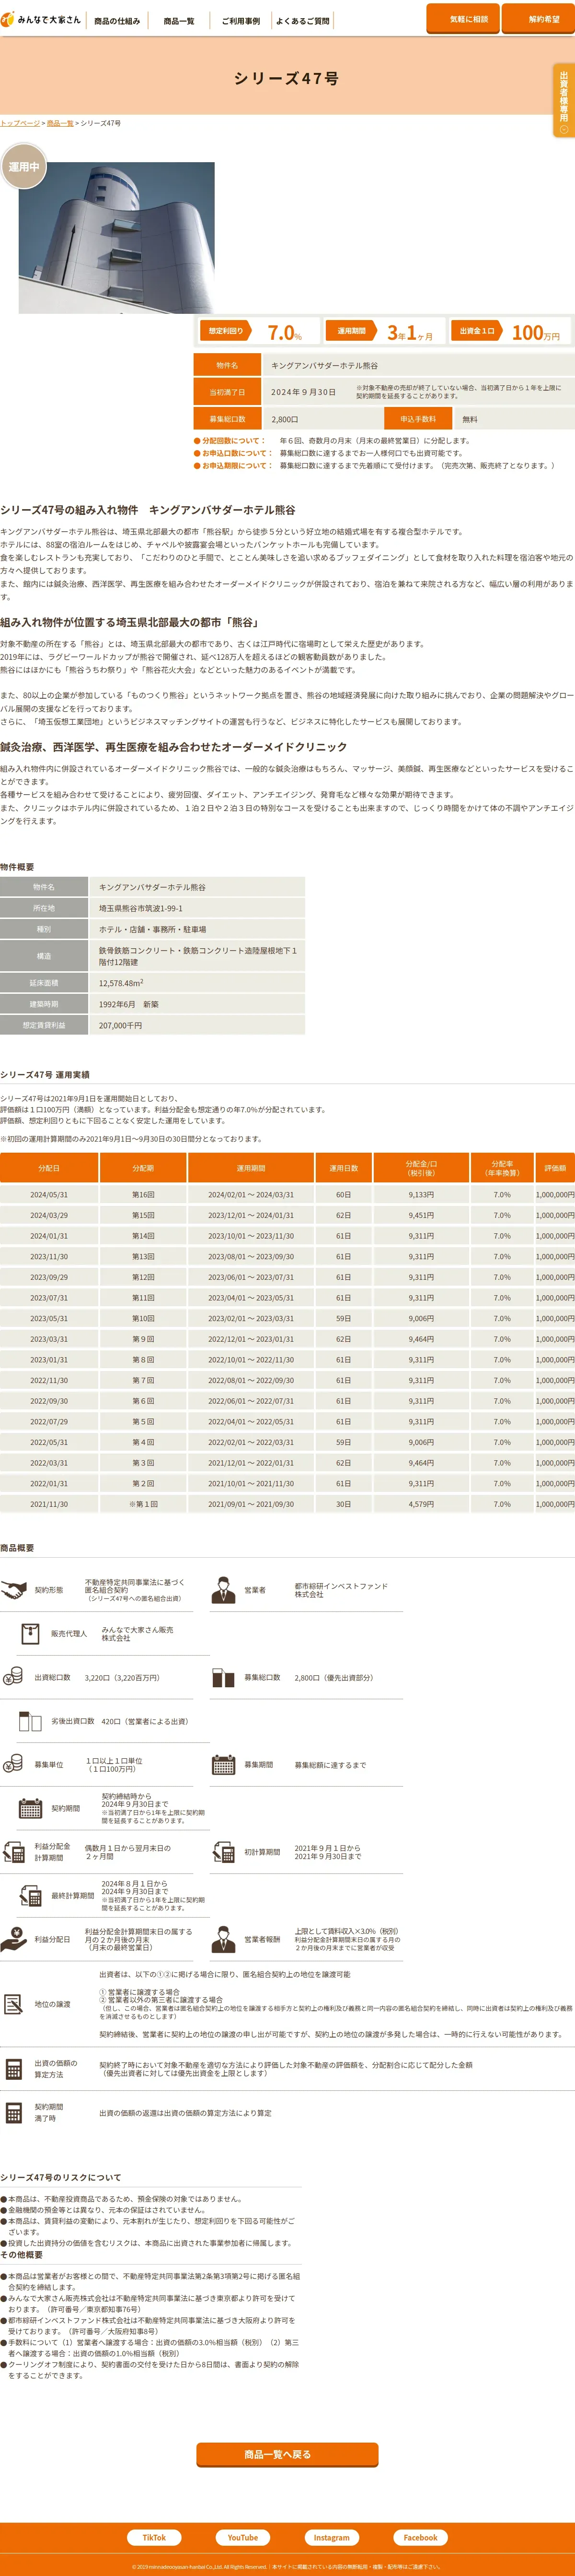Open the YouTube footer link
The image size is (575, 2576).
pos(242,2538)
